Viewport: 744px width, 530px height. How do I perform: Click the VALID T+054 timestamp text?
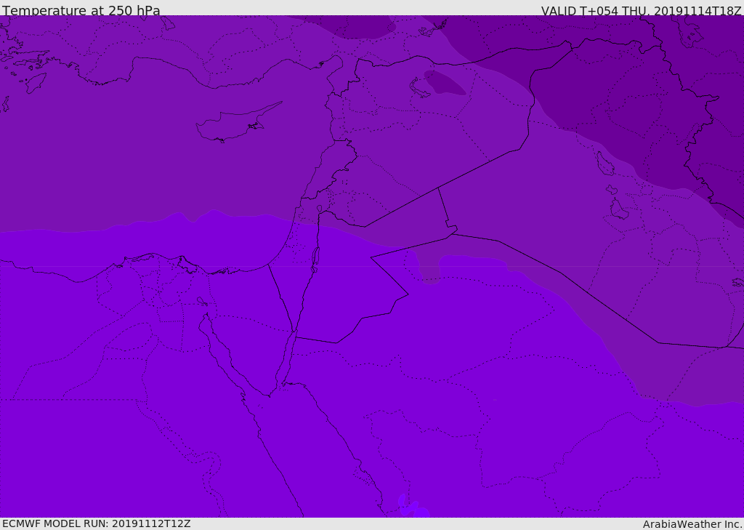click(641, 10)
